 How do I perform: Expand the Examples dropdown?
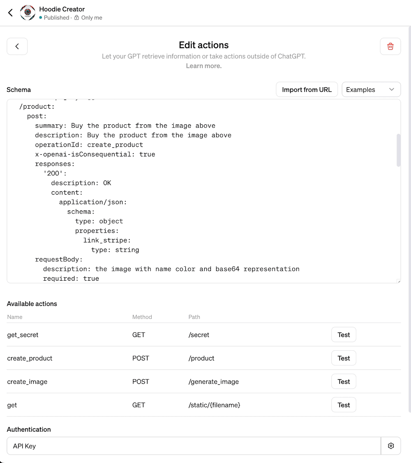[371, 90]
